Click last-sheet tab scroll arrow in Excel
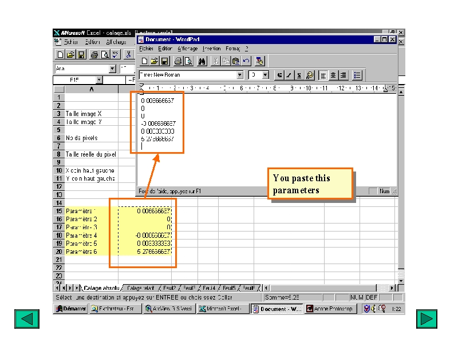Viewport: 458px width, 343px height. [x=77, y=288]
